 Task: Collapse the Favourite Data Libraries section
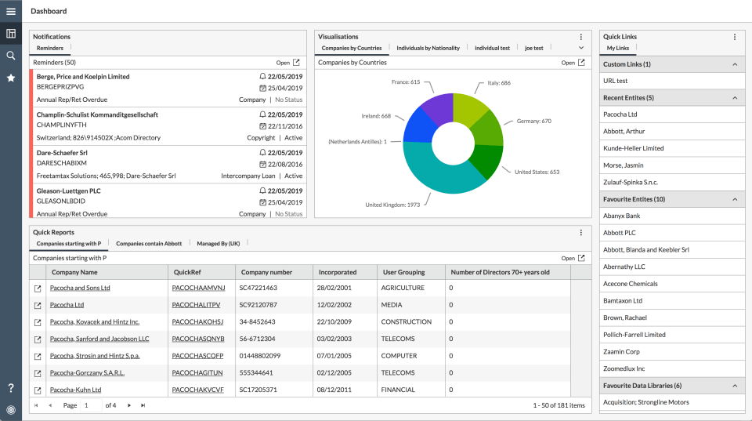click(735, 386)
